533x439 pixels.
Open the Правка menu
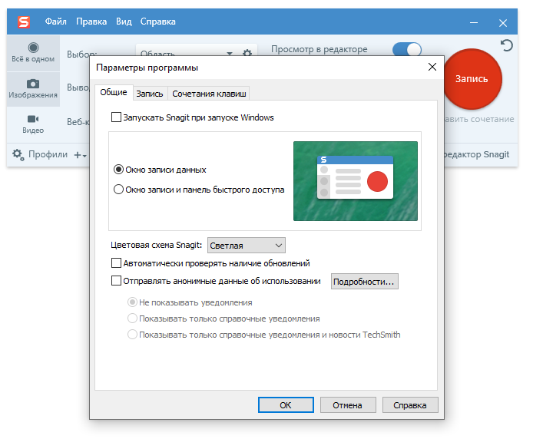point(91,21)
